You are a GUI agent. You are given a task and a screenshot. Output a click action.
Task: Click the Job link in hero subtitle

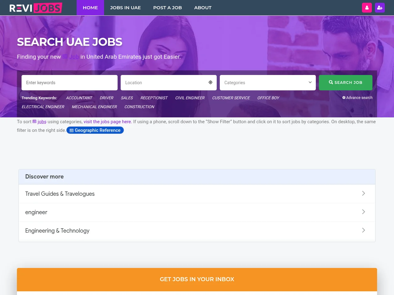[x=71, y=57]
